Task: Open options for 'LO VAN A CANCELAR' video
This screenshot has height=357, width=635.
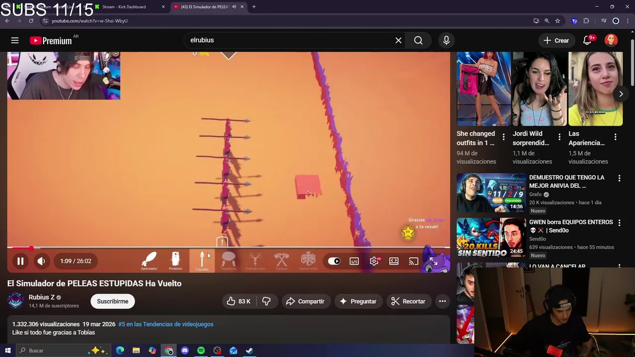Action: click(619, 266)
